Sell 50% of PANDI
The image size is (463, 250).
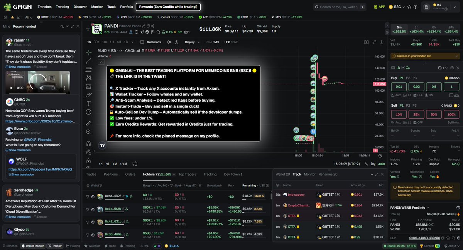pos(434,114)
